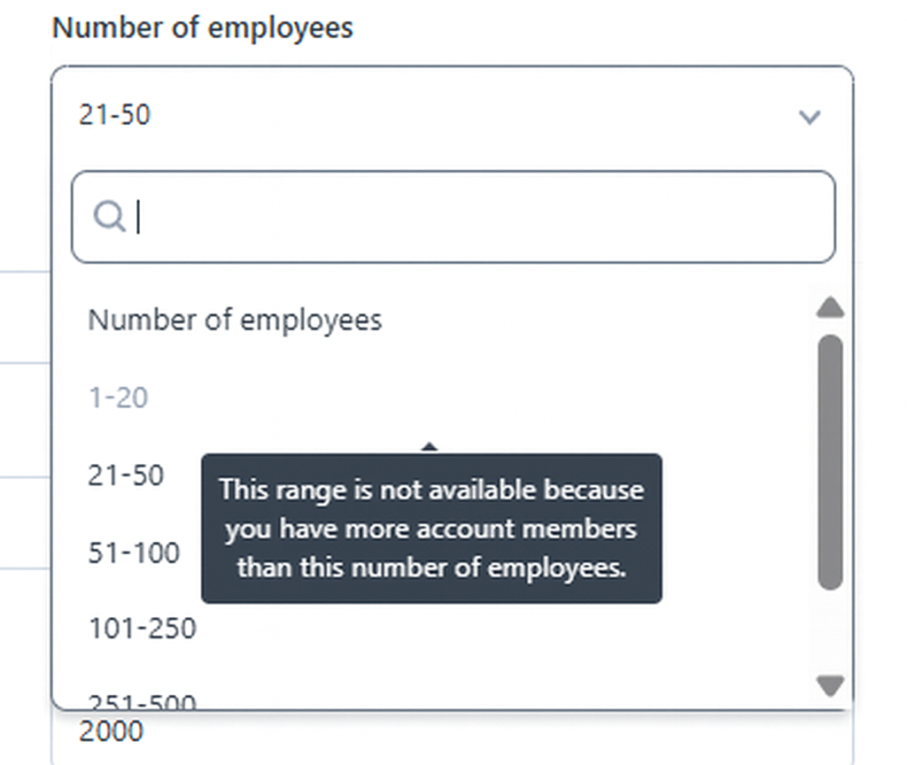Screen dimensions: 907x765
Task: Click the scrollbar up arrow
Action: [x=830, y=308]
